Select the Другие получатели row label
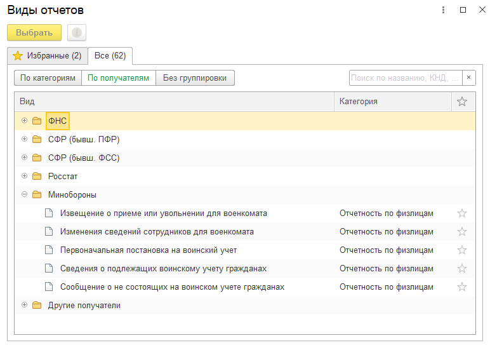The height and width of the screenshot is (345, 490). pyautogui.click(x=84, y=306)
